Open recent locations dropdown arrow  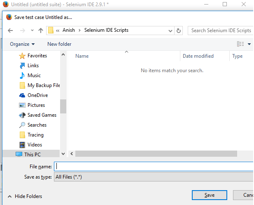pos(32,31)
